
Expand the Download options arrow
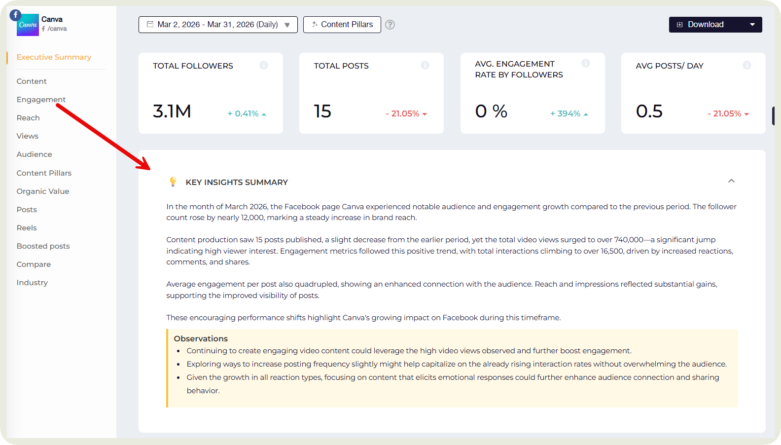pos(752,25)
